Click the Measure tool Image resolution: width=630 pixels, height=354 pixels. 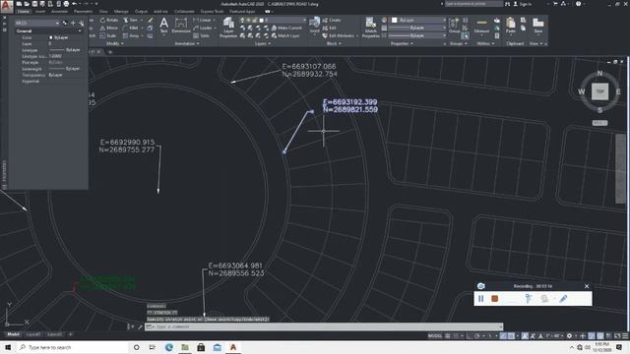coord(481,26)
